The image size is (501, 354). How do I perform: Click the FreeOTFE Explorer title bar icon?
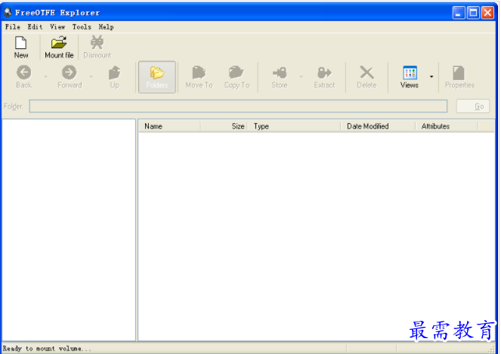click(x=8, y=12)
